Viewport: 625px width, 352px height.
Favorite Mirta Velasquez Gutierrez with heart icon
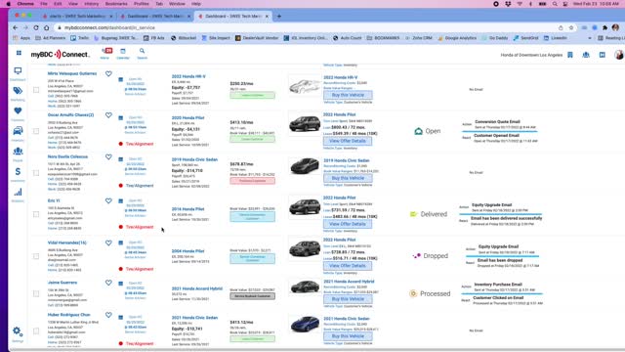click(108, 74)
